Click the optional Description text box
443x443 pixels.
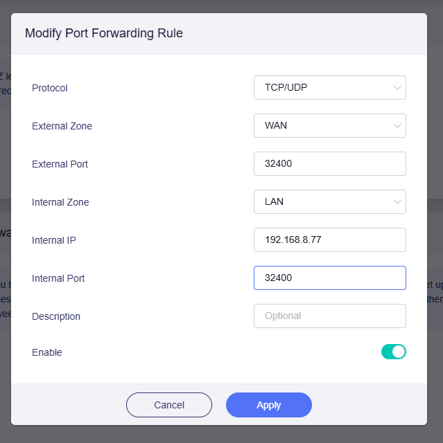coord(329,316)
